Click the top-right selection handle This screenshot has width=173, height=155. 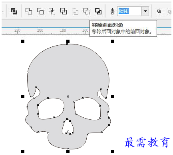[x=113, y=41]
